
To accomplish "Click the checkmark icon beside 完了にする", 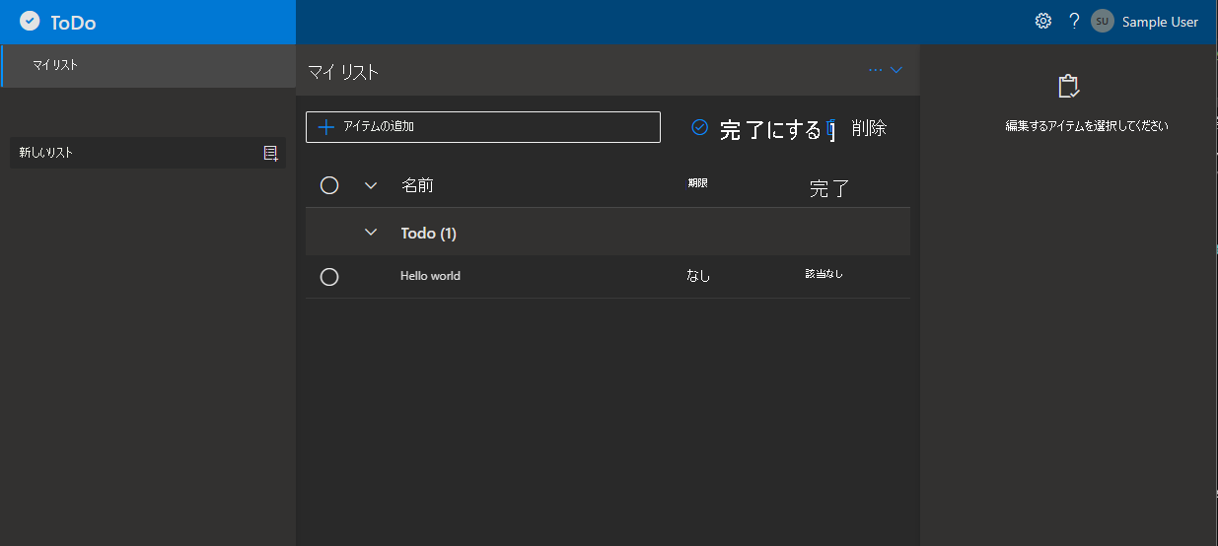I will click(700, 127).
